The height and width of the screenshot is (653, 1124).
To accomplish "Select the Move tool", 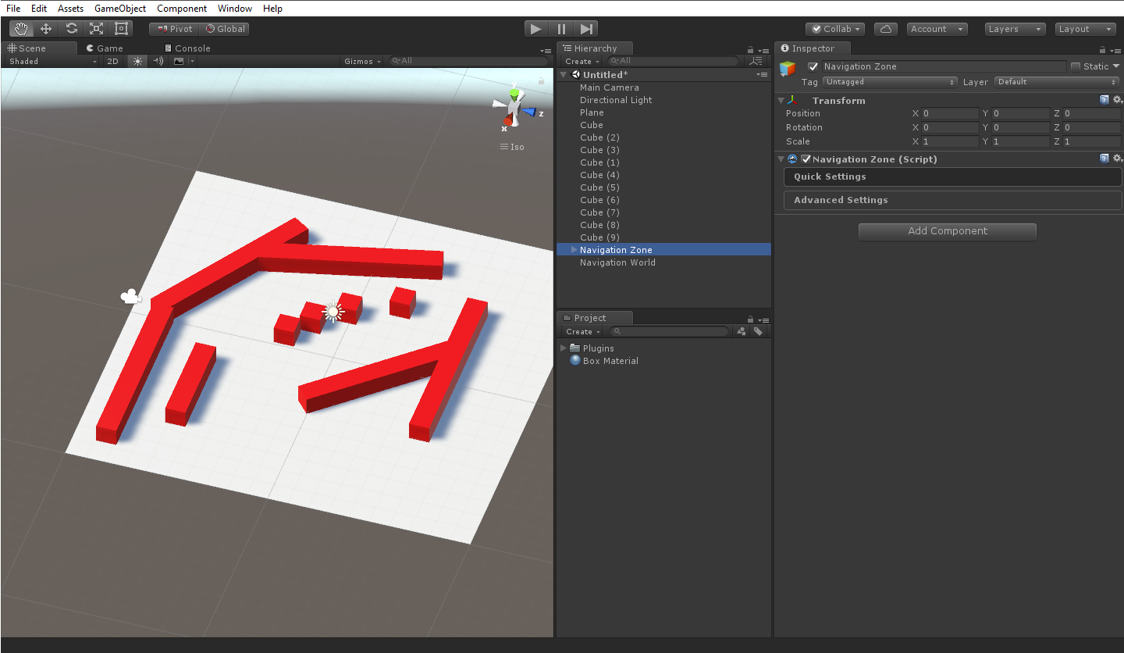I will (x=46, y=29).
